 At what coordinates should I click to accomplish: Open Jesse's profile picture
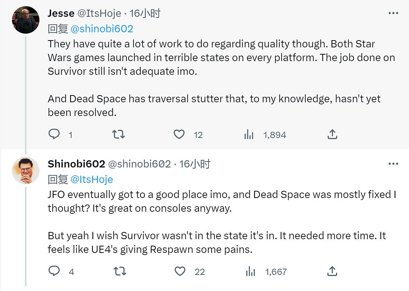(26, 19)
